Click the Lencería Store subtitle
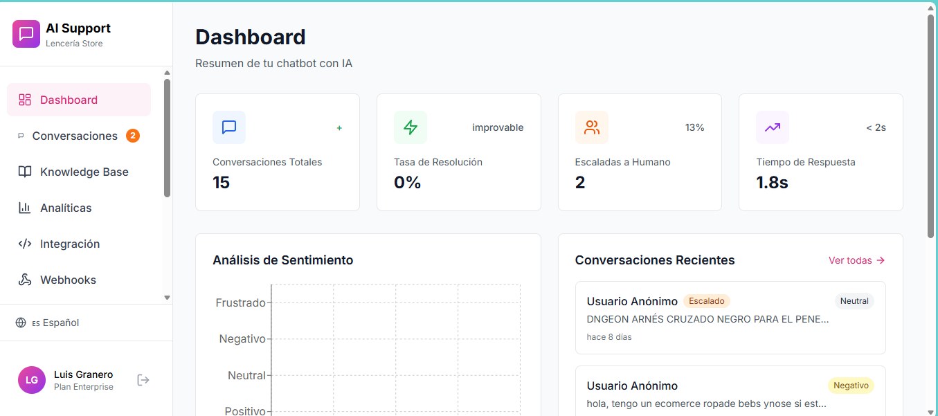This screenshot has width=938, height=416. click(74, 44)
